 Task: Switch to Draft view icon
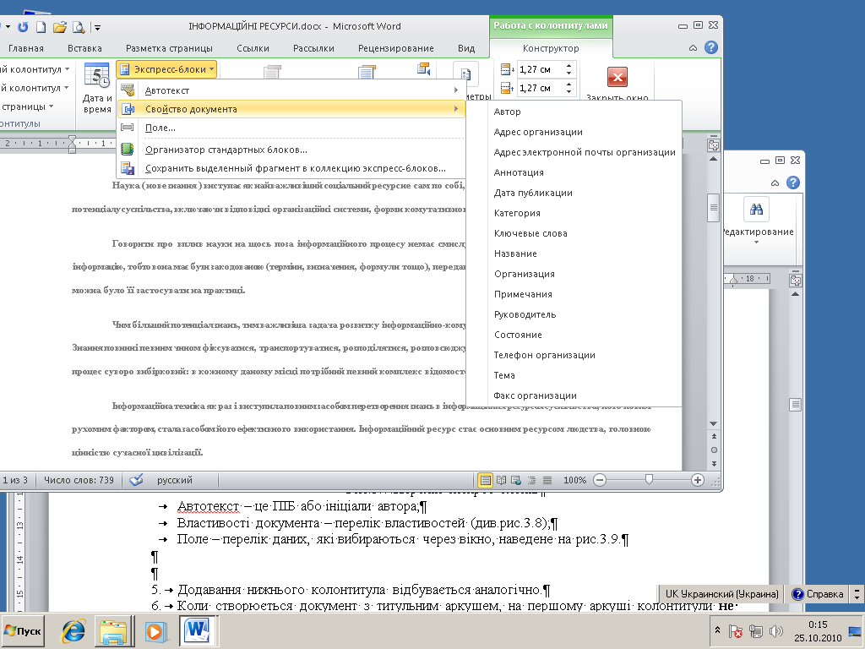coord(547,480)
